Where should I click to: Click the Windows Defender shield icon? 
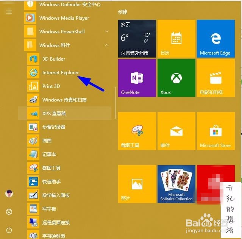(30, 5)
